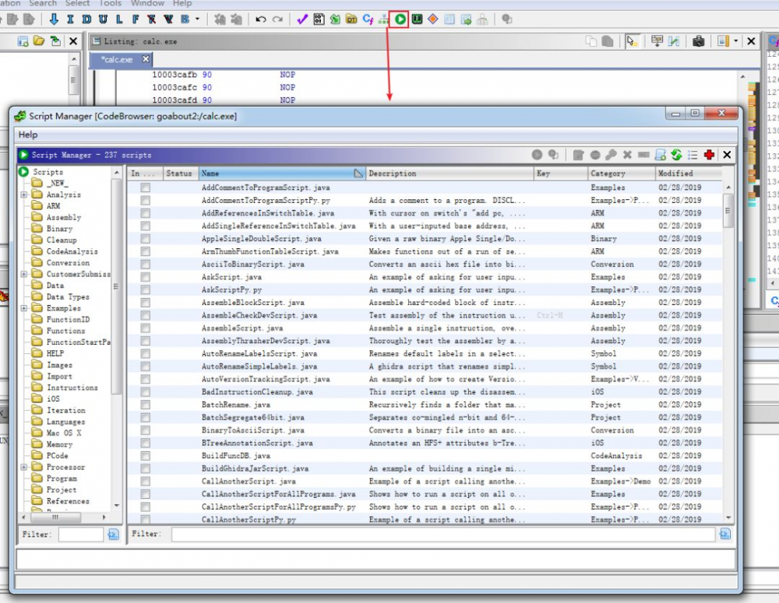Check the box beside AddCommentToProgramScript.java
The height and width of the screenshot is (603, 779).
pos(145,188)
